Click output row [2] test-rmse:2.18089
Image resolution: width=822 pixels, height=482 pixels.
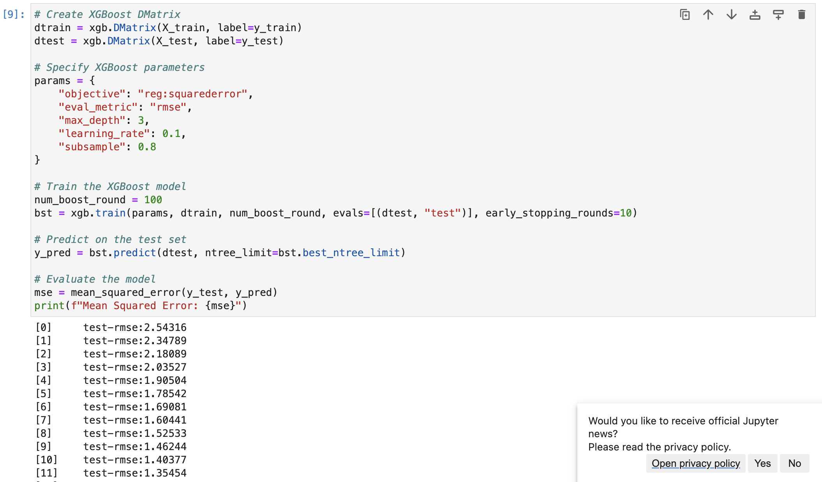(x=111, y=354)
